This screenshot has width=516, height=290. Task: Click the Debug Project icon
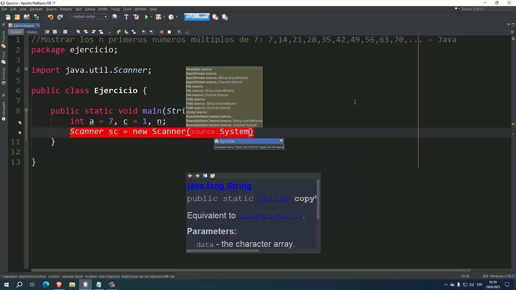pos(158,17)
